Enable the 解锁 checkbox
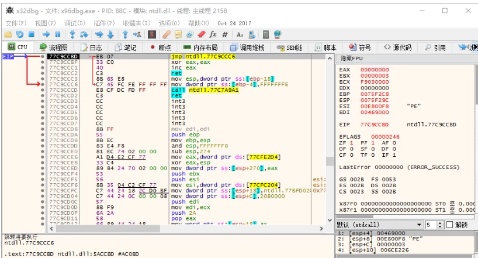Image resolution: width=478 pixels, height=258 pixels. point(449,225)
